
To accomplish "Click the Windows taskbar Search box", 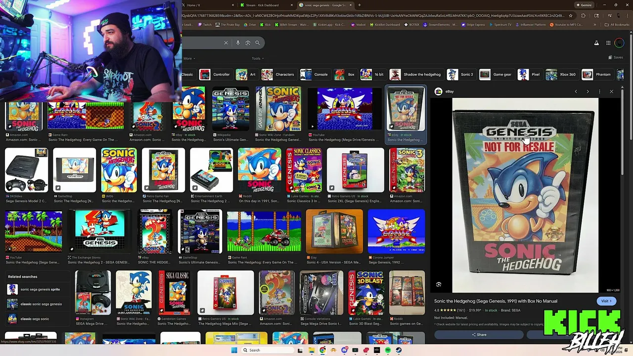I will click(x=267, y=350).
